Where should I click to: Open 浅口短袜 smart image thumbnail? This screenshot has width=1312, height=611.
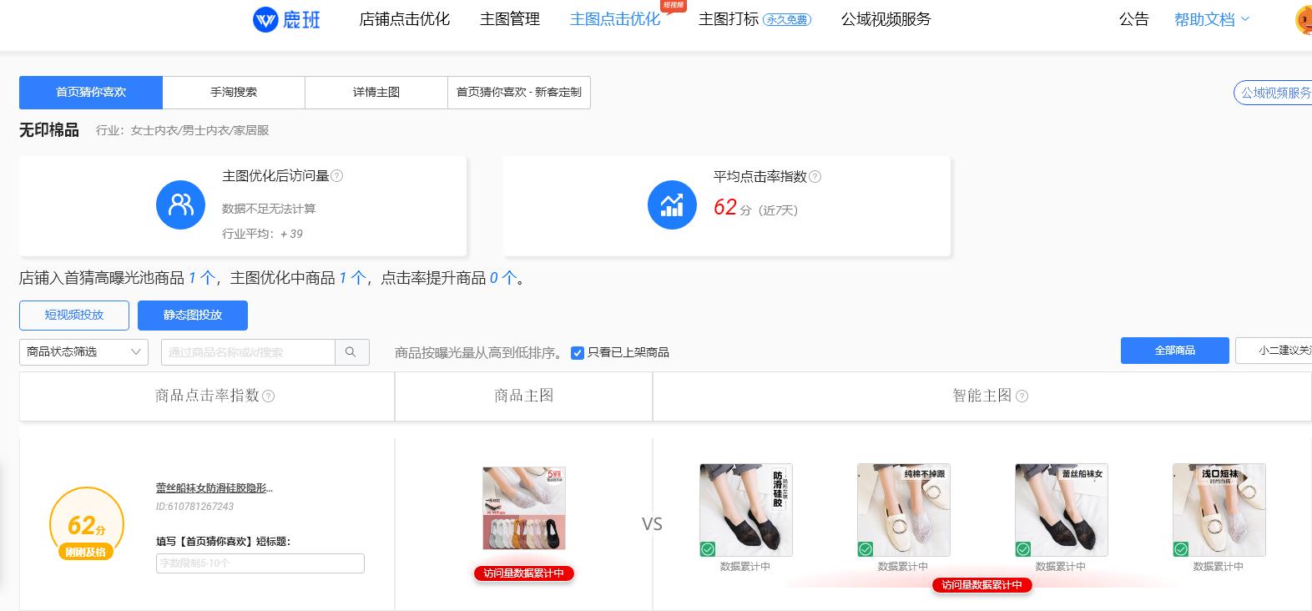click(x=1219, y=510)
